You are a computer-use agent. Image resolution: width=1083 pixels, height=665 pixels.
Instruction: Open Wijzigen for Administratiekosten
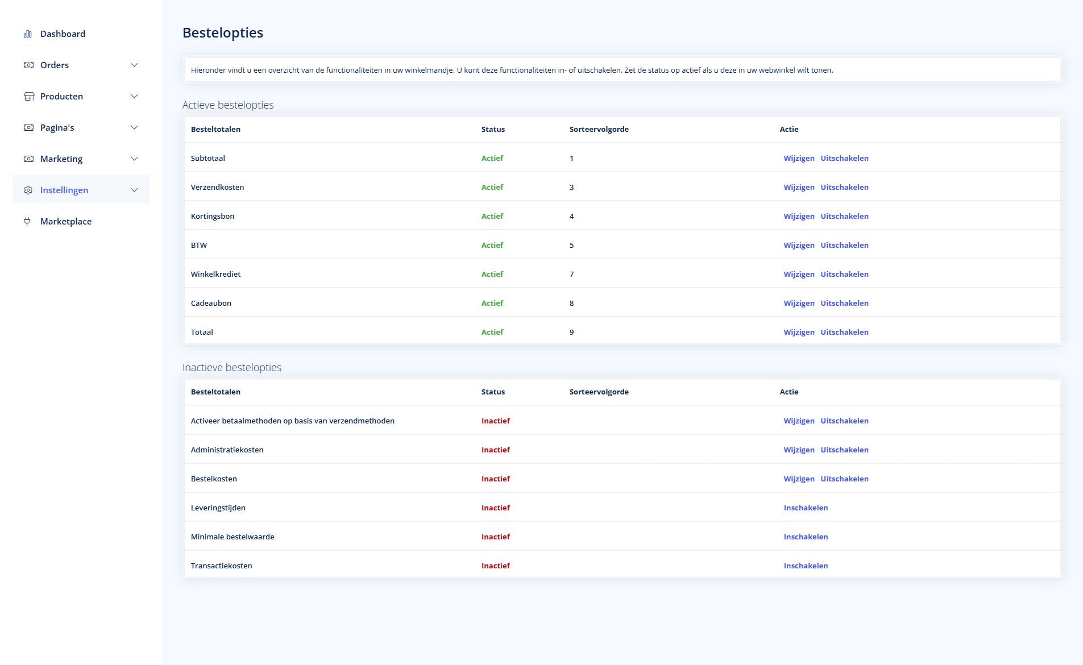pos(799,450)
